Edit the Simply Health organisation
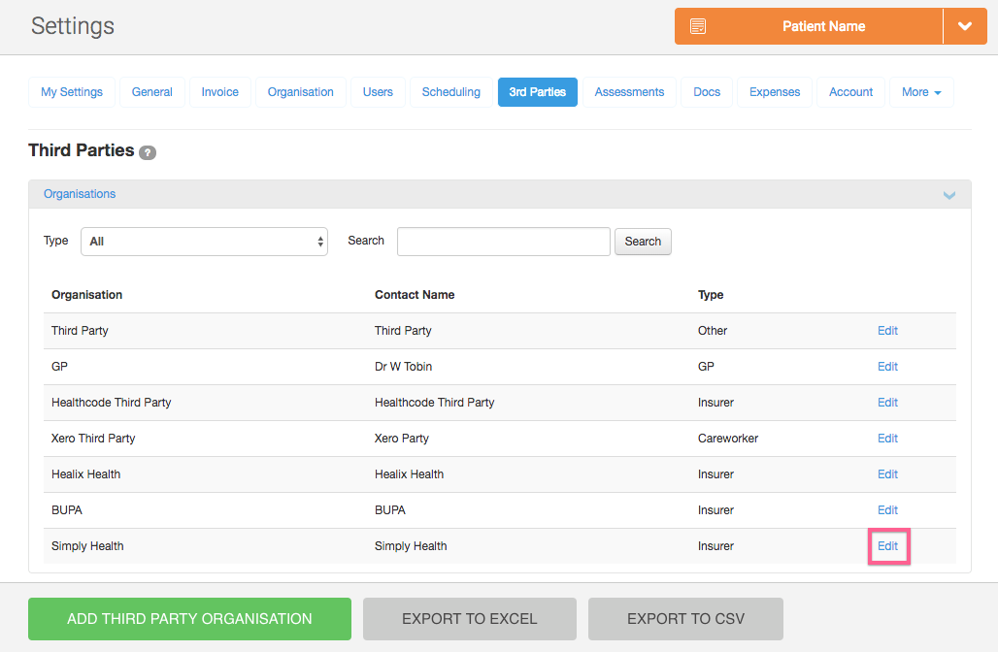This screenshot has height=652, width=998. [887, 546]
